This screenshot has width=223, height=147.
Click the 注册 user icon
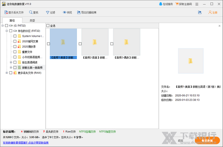[x=210, y=12]
